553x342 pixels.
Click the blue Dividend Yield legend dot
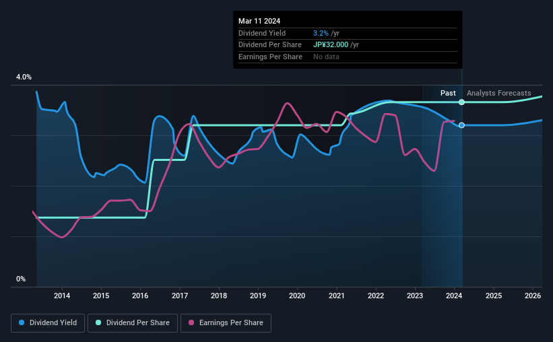(x=22, y=322)
